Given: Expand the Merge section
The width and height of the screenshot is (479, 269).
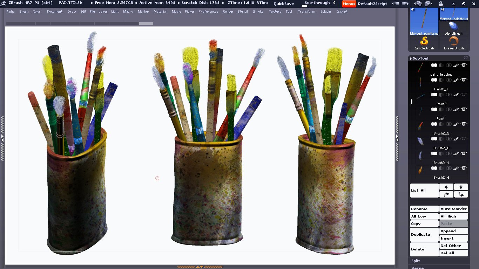Looking at the screenshot, I should coord(417,268).
